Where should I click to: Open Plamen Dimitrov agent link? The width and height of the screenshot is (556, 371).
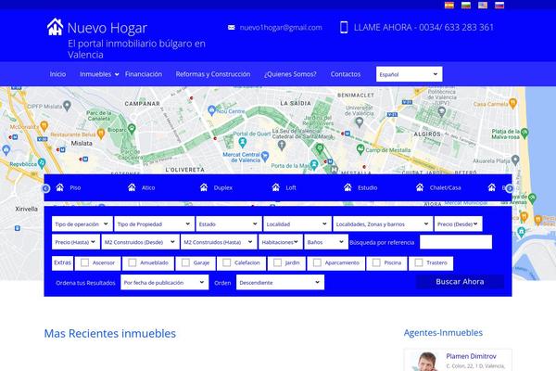pos(471,356)
